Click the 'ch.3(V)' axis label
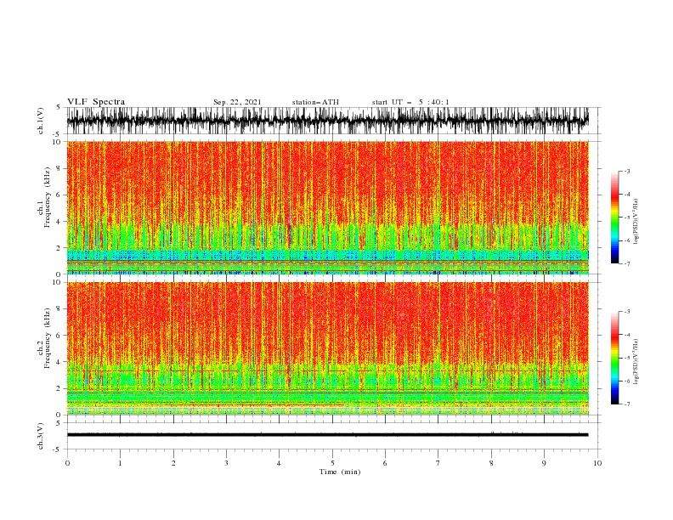This screenshot has height=520, width=673. click(41, 436)
